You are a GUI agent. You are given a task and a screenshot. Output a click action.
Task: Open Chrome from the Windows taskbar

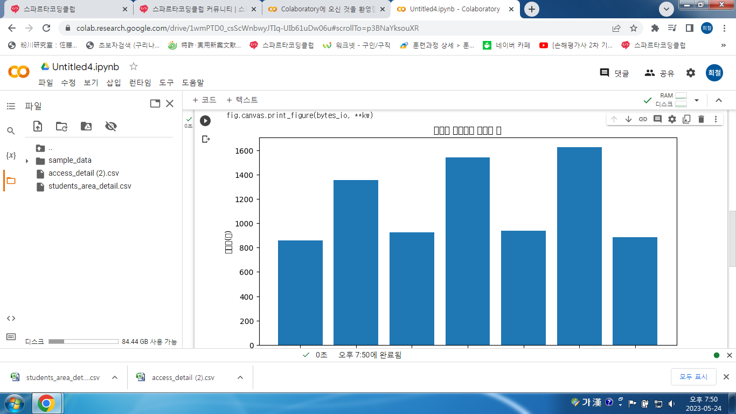tap(46, 403)
